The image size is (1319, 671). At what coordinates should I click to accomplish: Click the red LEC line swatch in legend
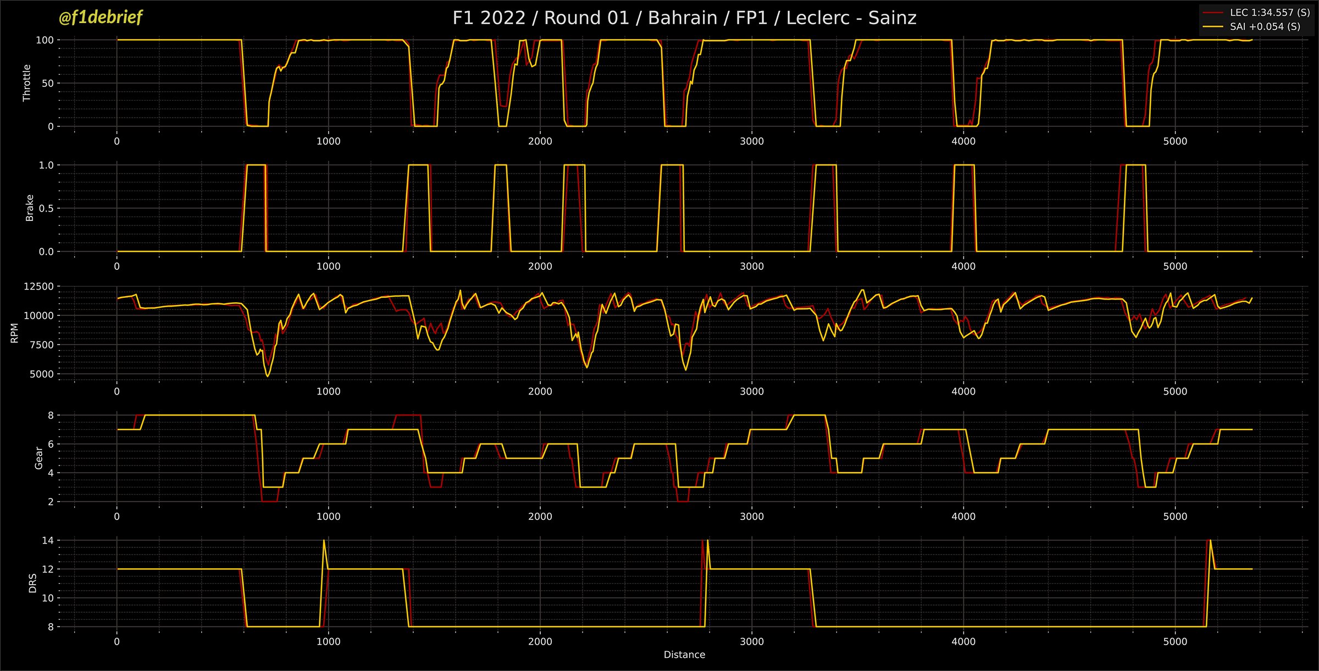coord(1213,12)
